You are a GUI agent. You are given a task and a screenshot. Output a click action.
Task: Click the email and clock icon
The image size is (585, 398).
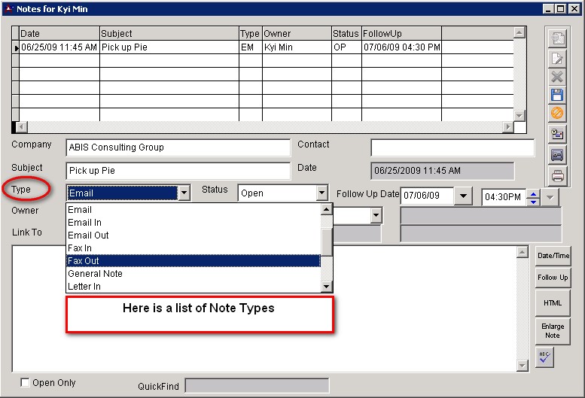pos(557,134)
